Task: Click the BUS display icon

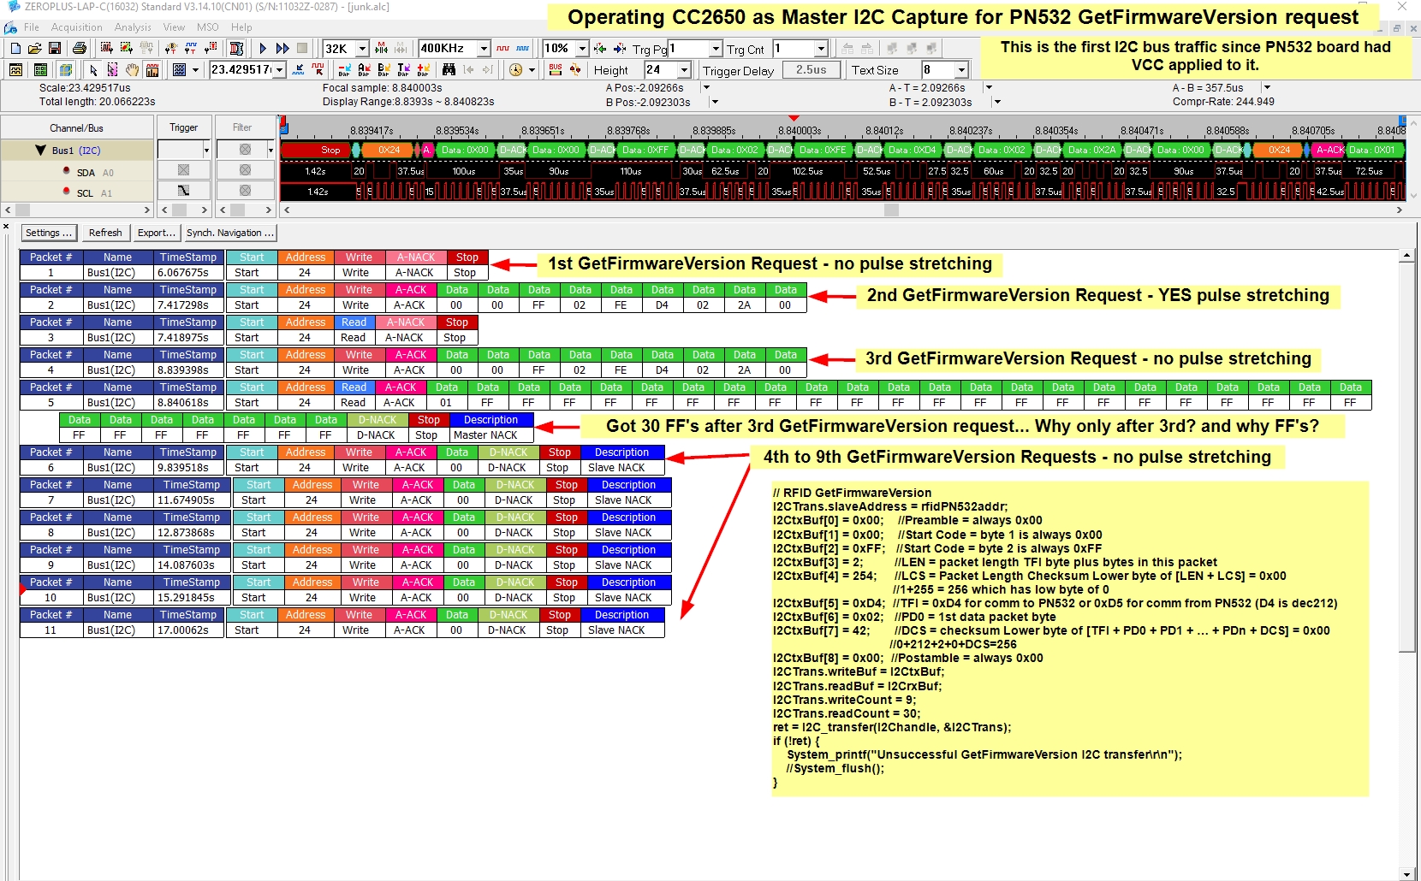Action: [555, 70]
